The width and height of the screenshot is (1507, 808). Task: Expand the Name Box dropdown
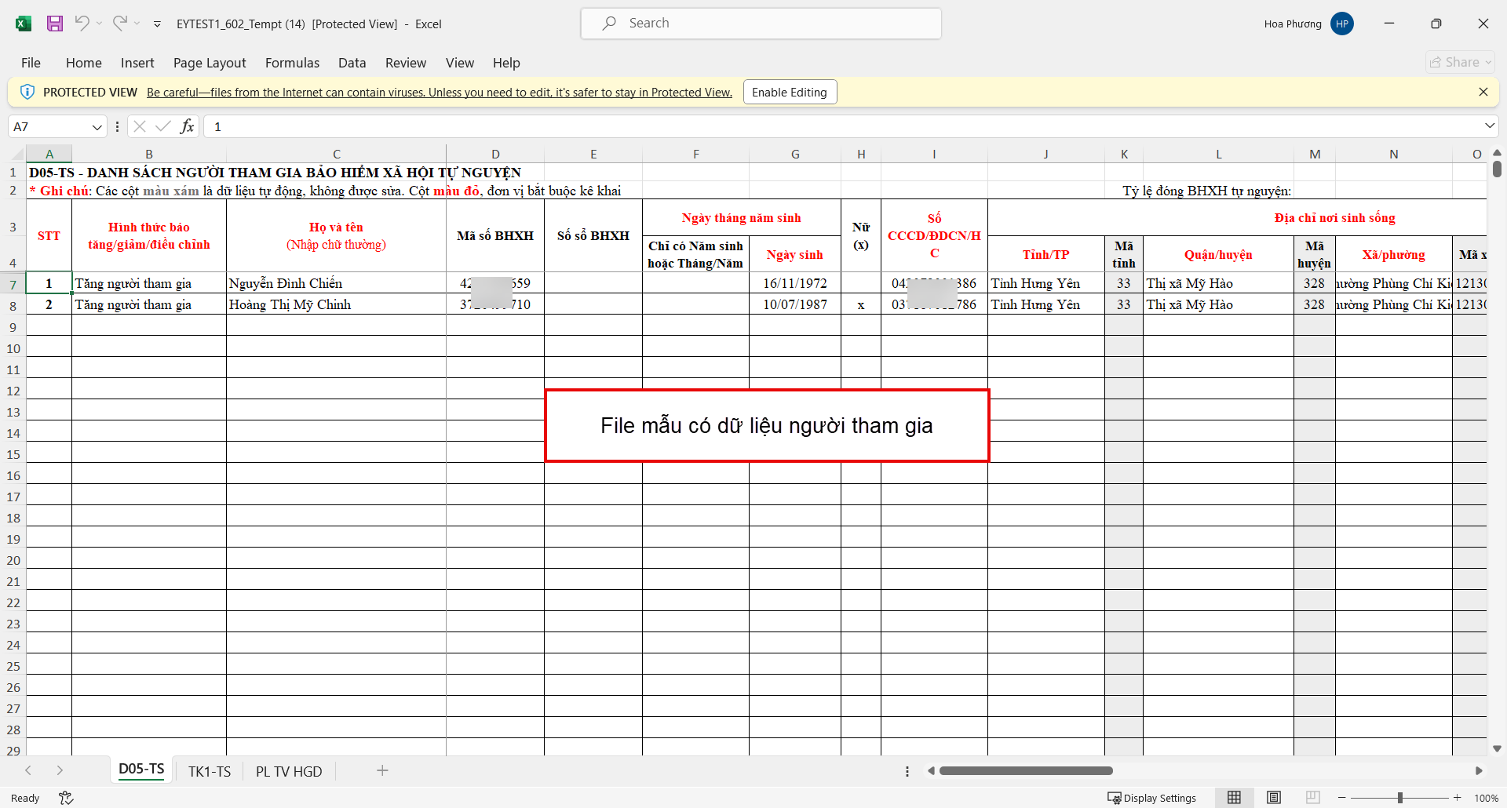point(97,127)
